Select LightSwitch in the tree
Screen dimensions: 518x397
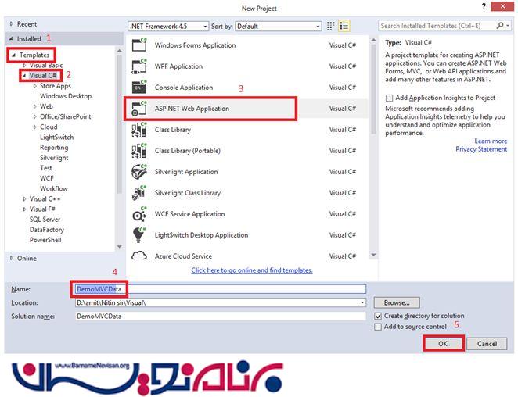[x=57, y=137]
